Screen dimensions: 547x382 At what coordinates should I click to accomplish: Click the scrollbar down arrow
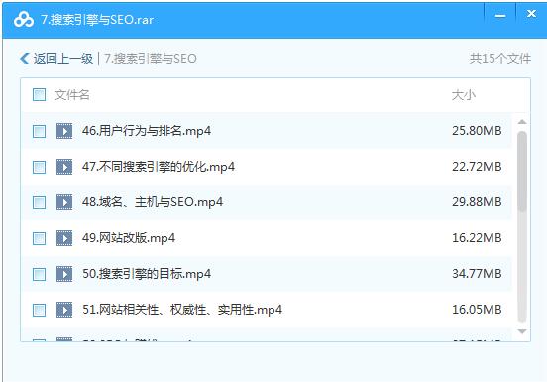coord(522,331)
